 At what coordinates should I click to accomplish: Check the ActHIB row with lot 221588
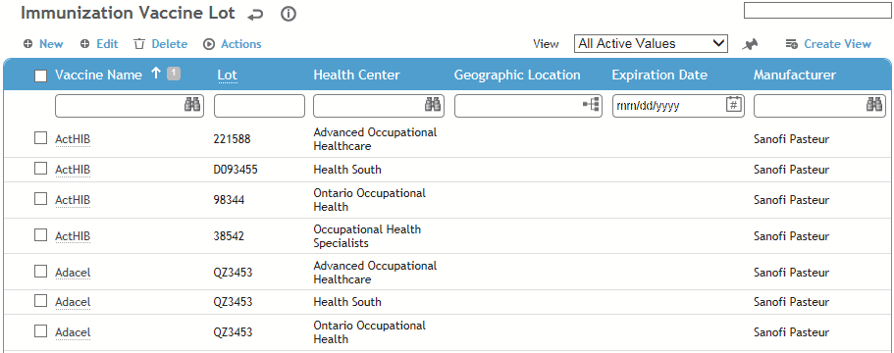pyautogui.click(x=40, y=138)
